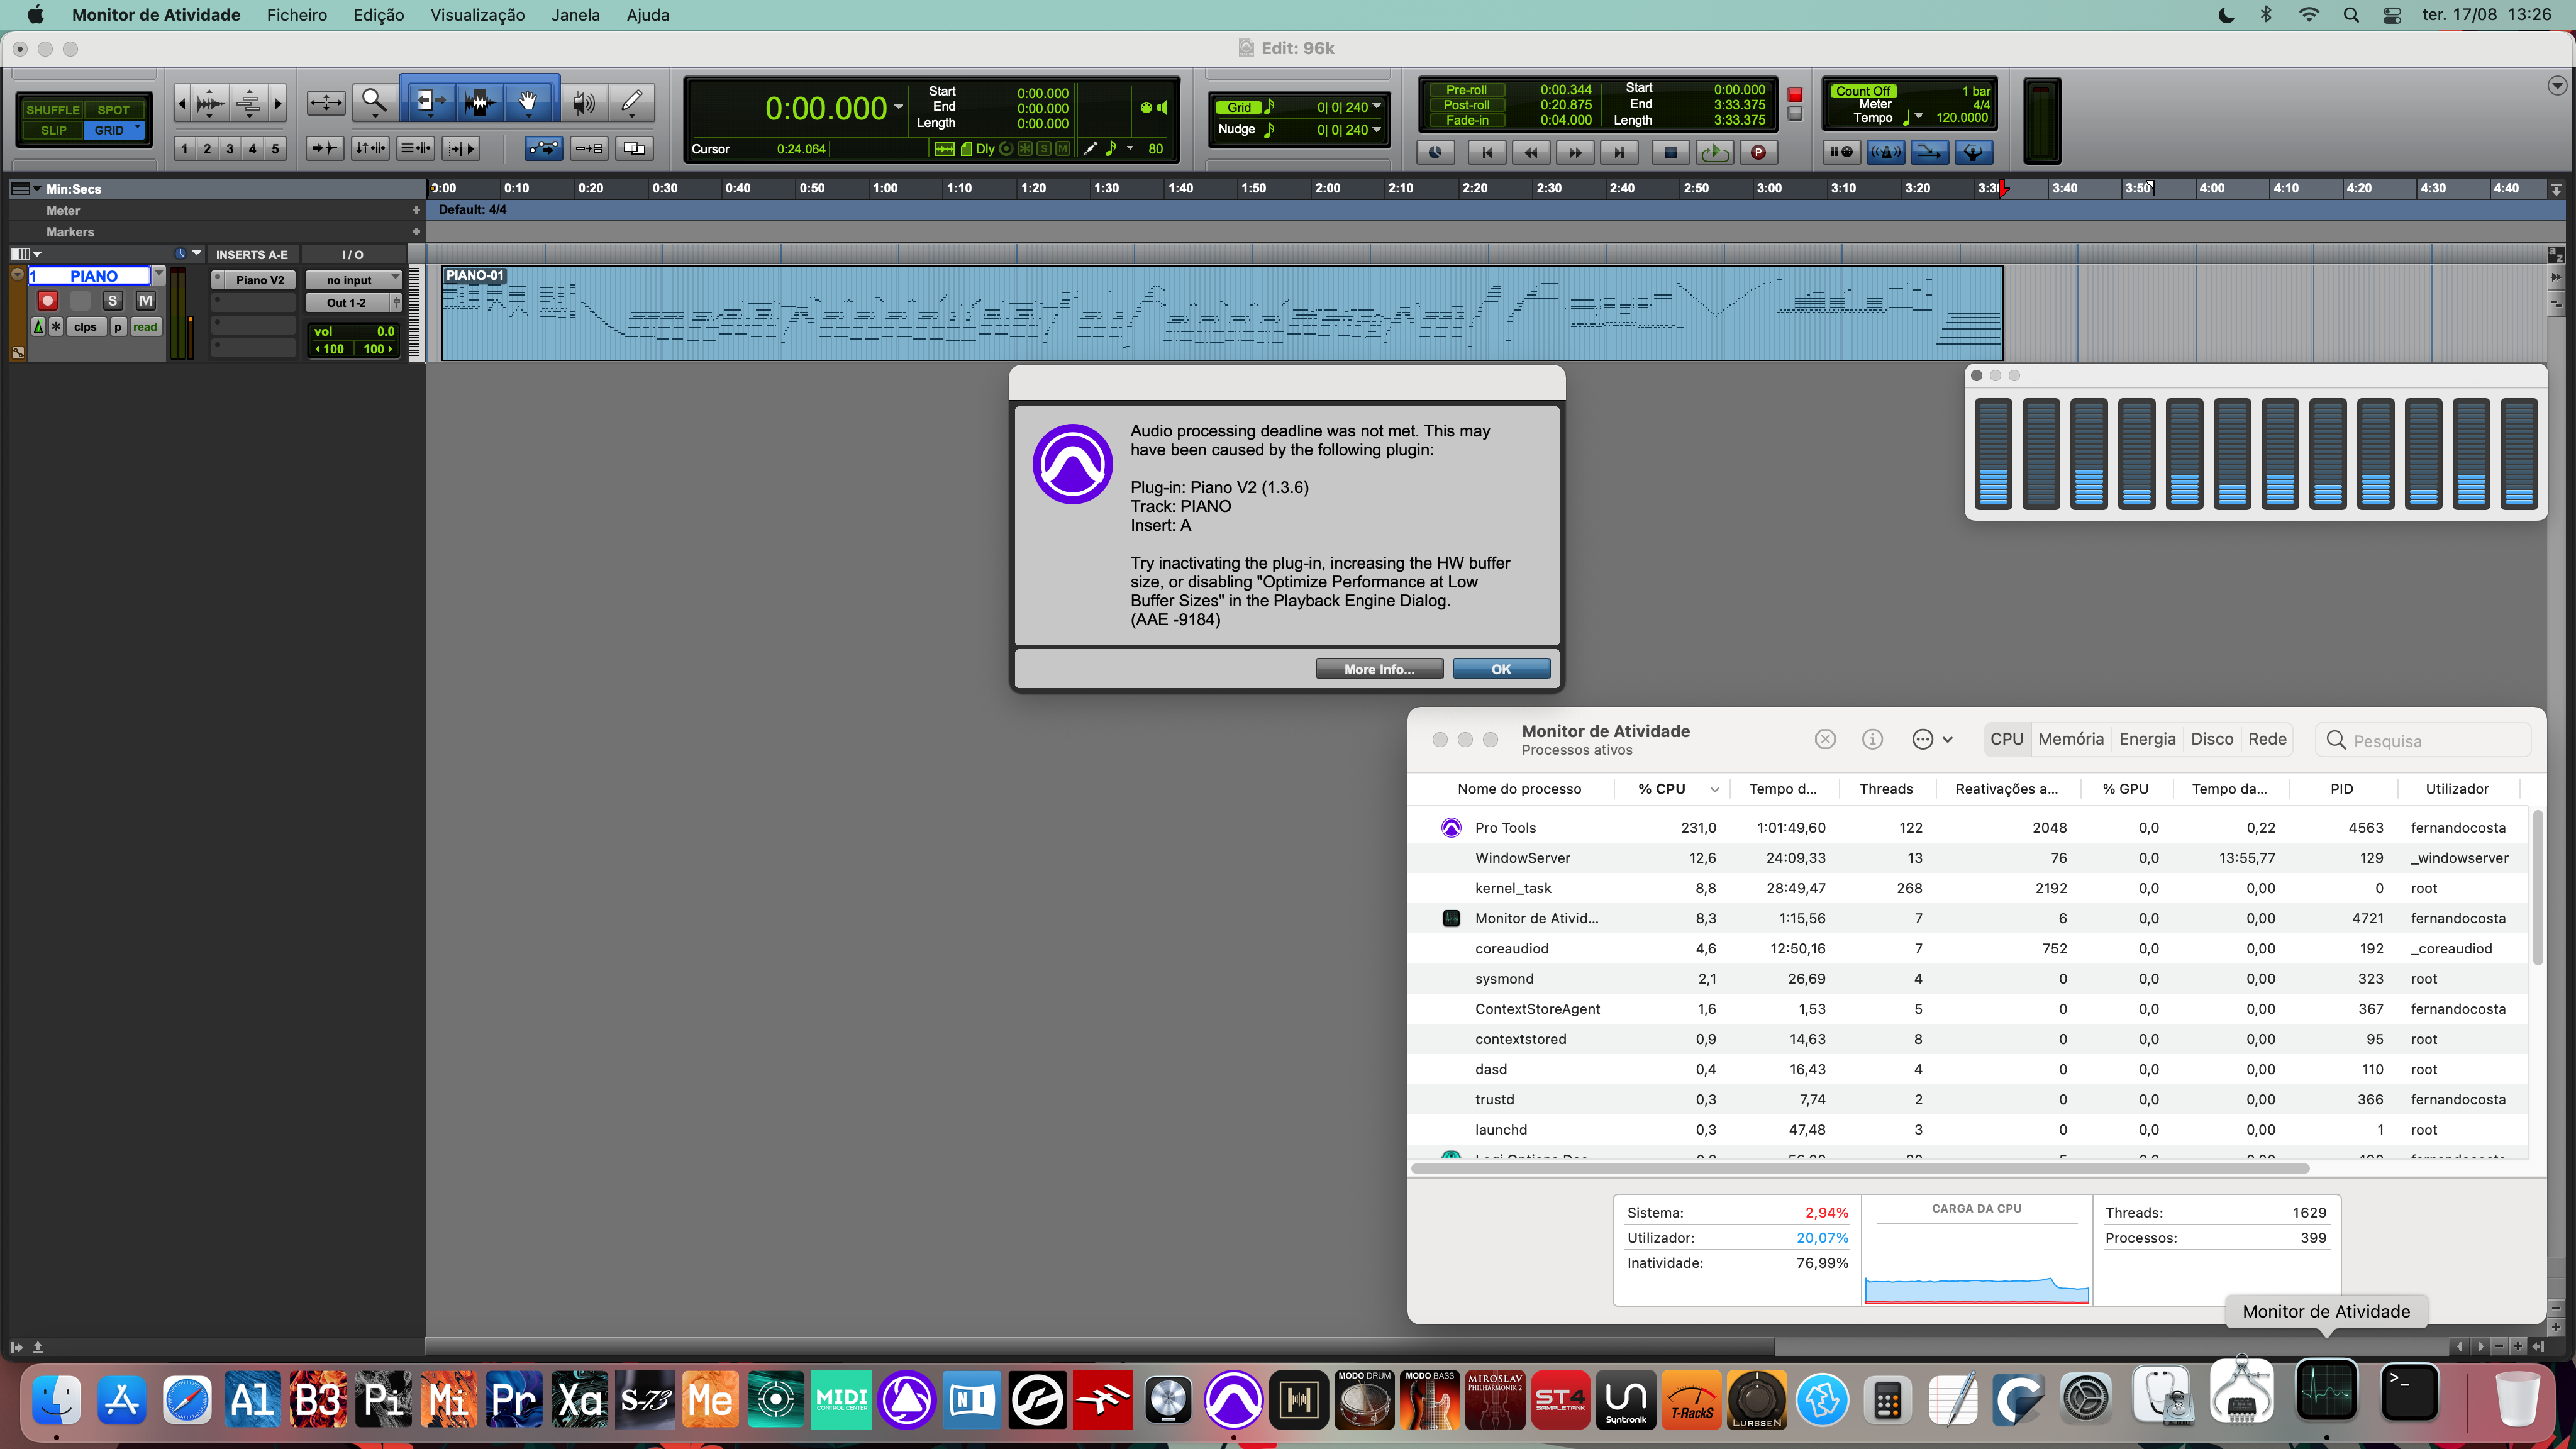Click the left pan value 100
This screenshot has height=1449, width=2576.
tap(331, 349)
